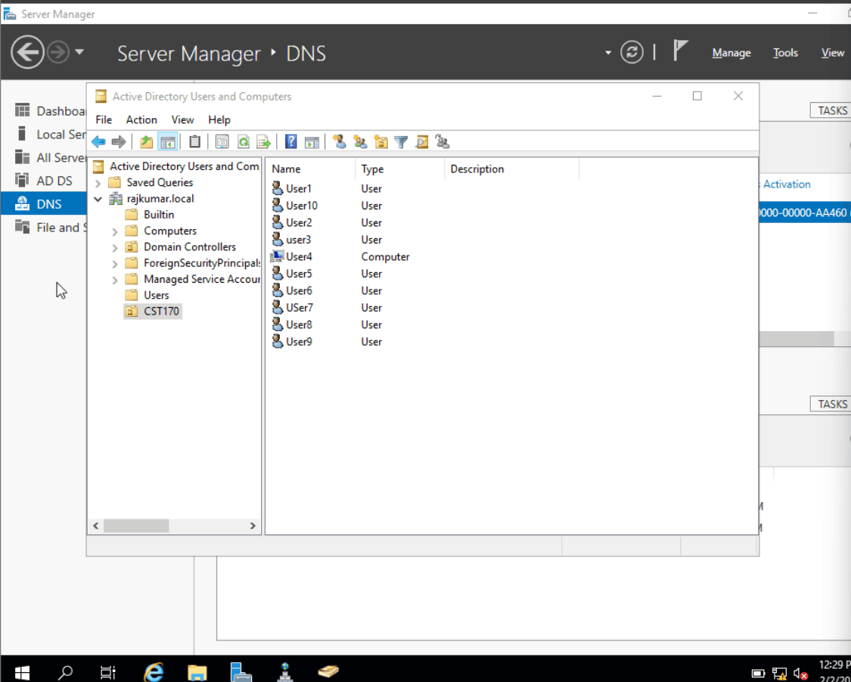Open Server Manager Tools menu
The width and height of the screenshot is (851, 682).
coord(785,53)
